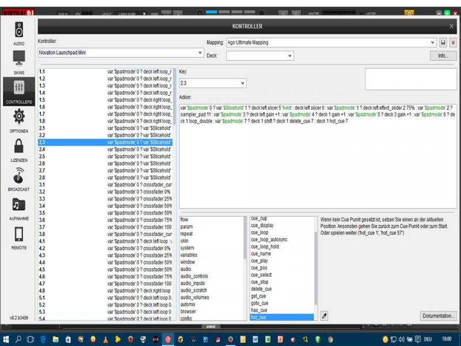Save the mapping with disk icon
The width and height of the screenshot is (461, 346).
click(x=443, y=43)
